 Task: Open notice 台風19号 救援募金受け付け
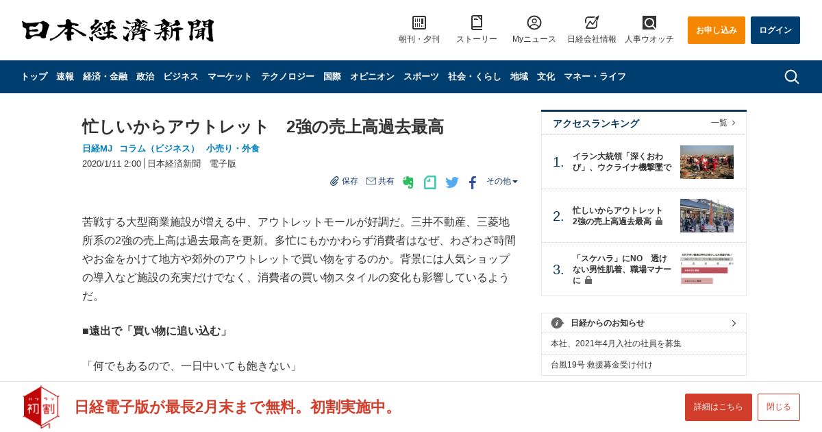[x=601, y=365]
